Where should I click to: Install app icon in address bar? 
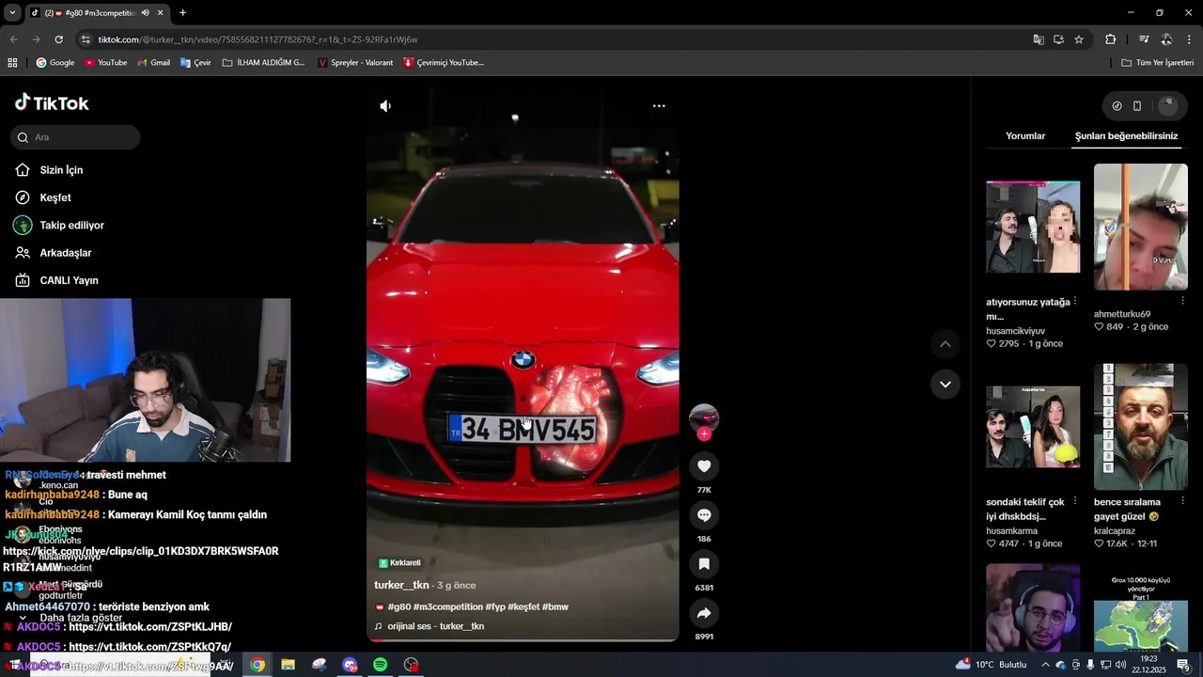(x=1058, y=39)
